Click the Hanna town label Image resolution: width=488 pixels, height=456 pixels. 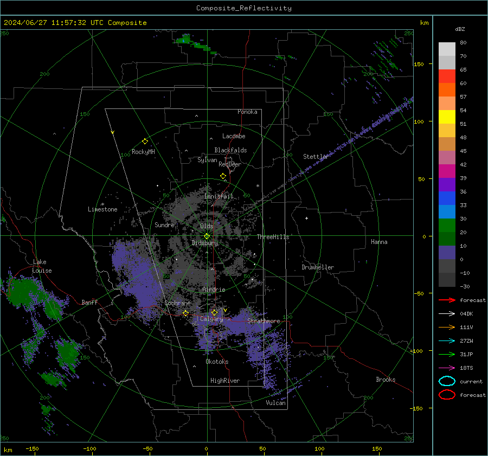pyautogui.click(x=379, y=242)
